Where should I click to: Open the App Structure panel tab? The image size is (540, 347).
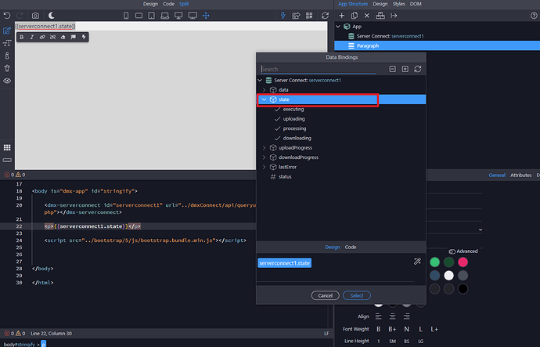coord(353,4)
